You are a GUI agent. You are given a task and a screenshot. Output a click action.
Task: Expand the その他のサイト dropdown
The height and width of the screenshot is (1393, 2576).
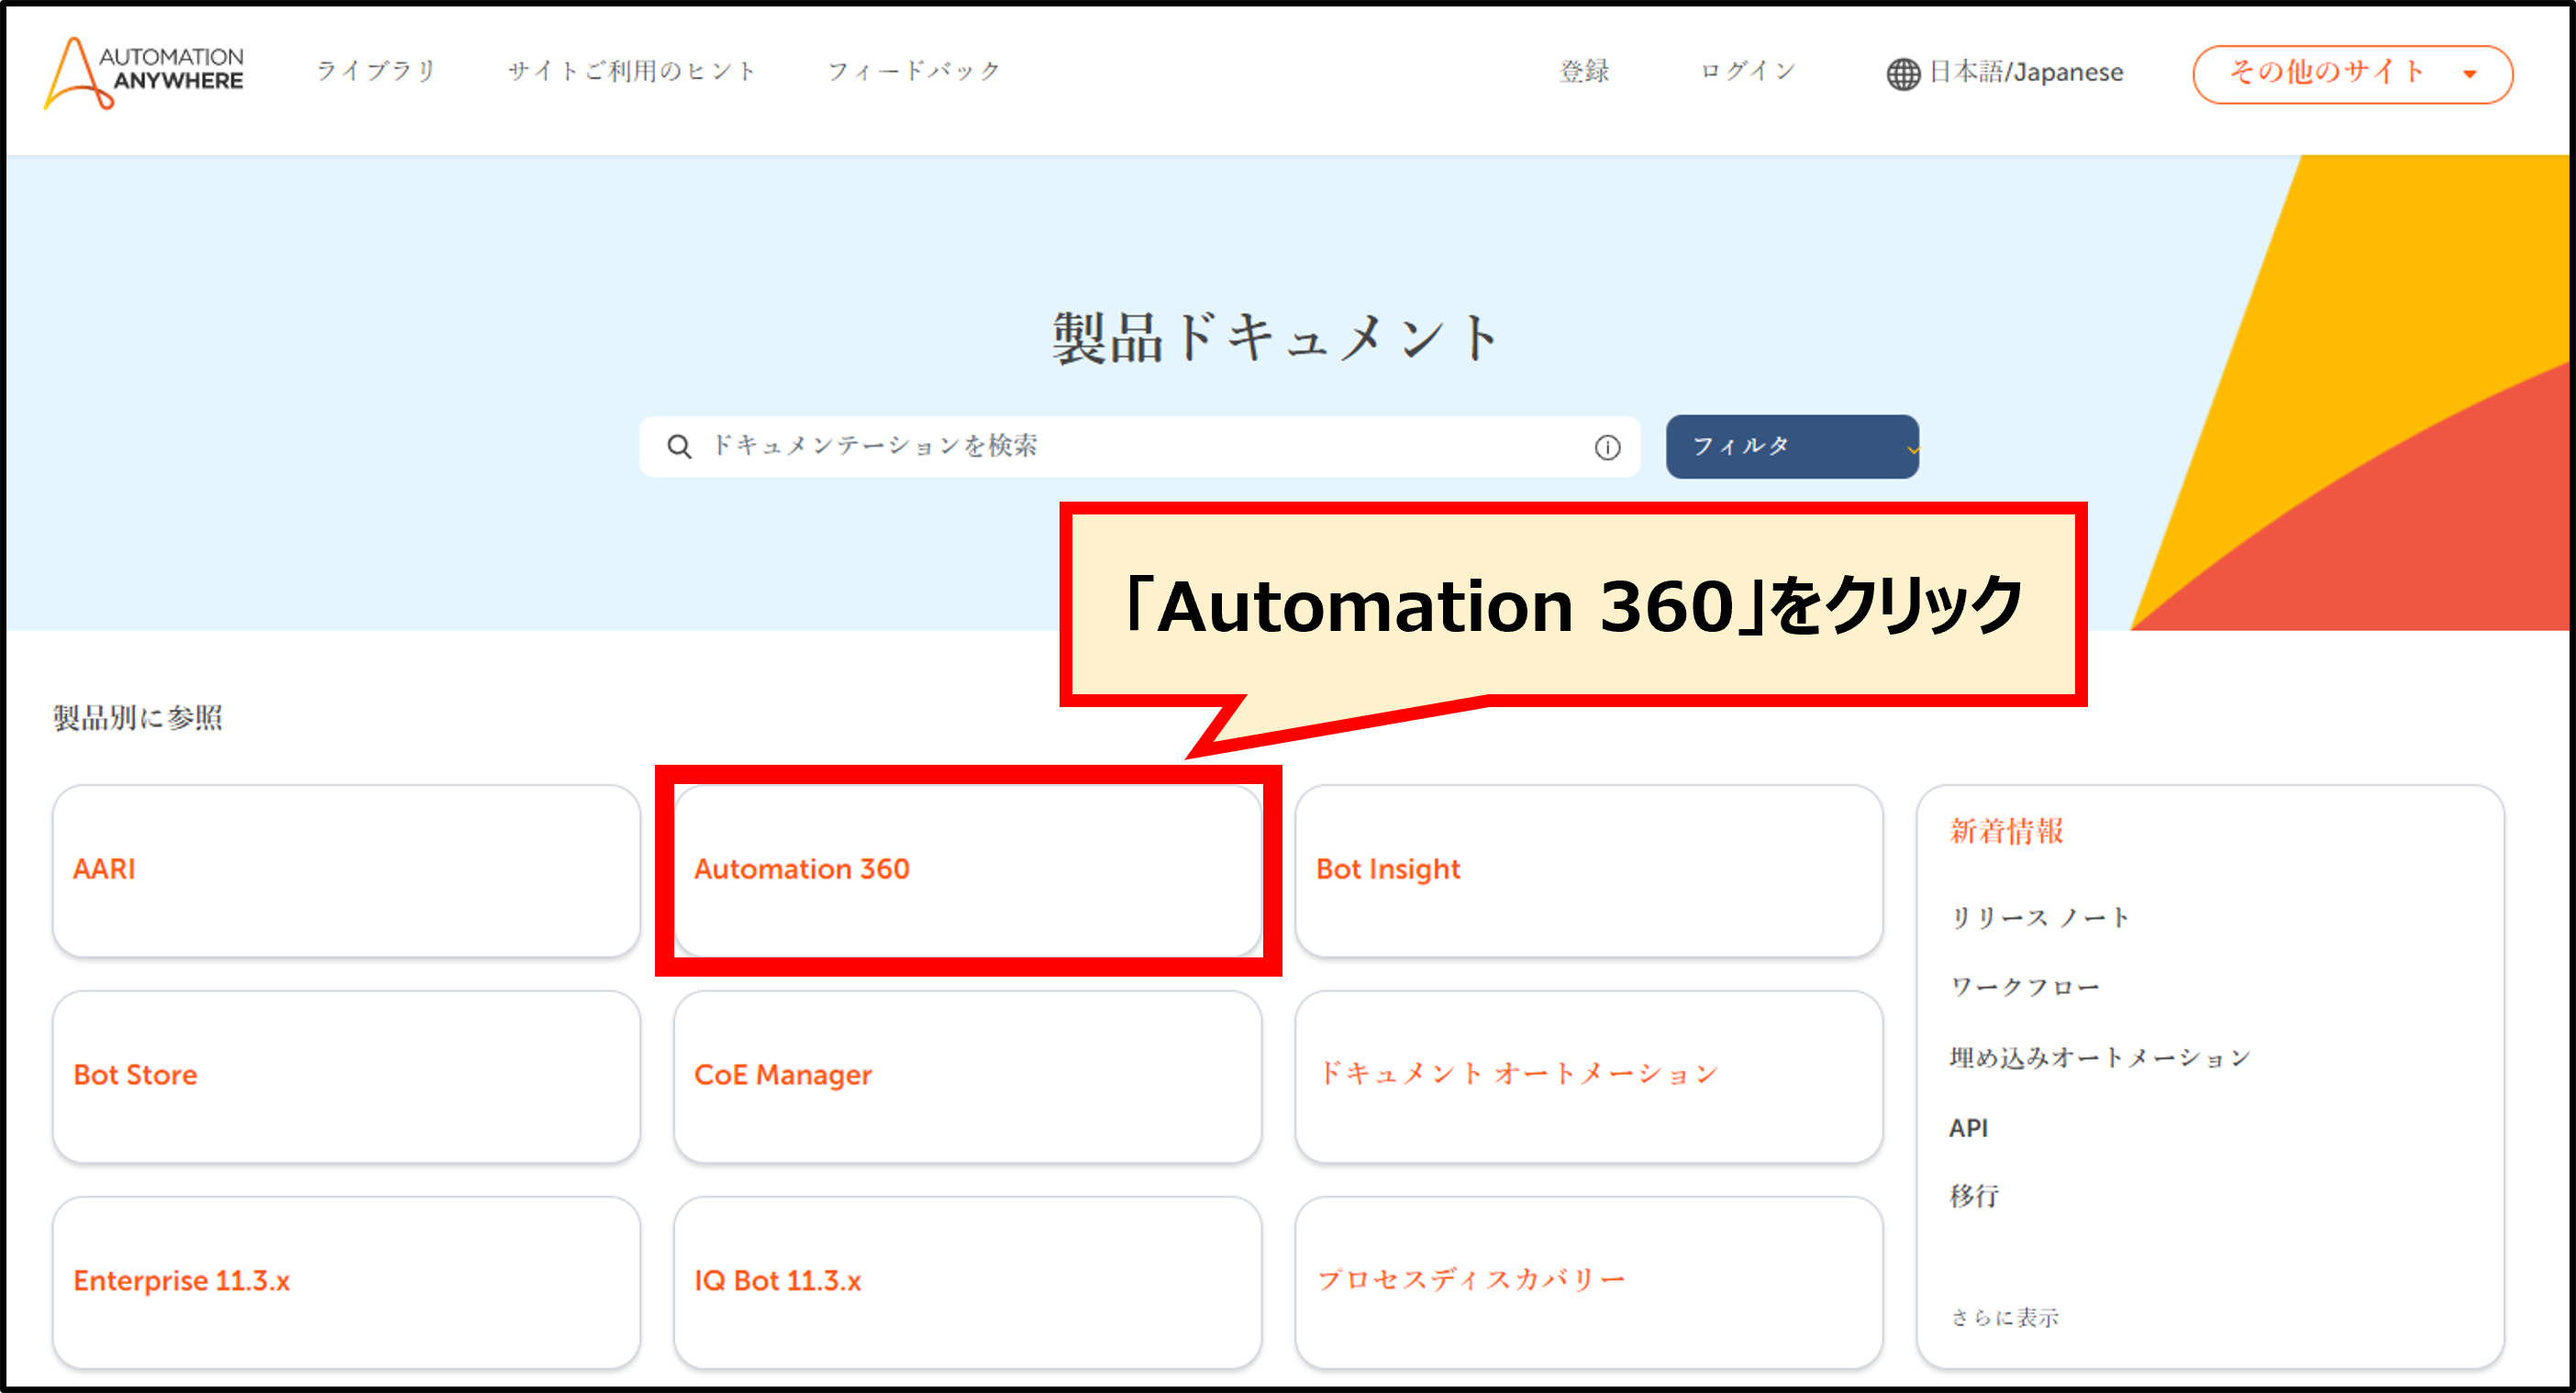pyautogui.click(x=2352, y=74)
